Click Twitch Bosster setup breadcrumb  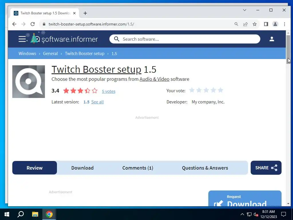[x=85, y=54]
